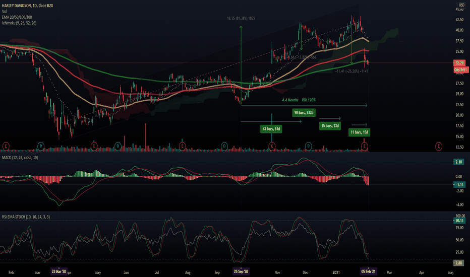Click the earnings marker below the 43 bars label
The width and height of the screenshot is (470, 277).
[x=272, y=147]
